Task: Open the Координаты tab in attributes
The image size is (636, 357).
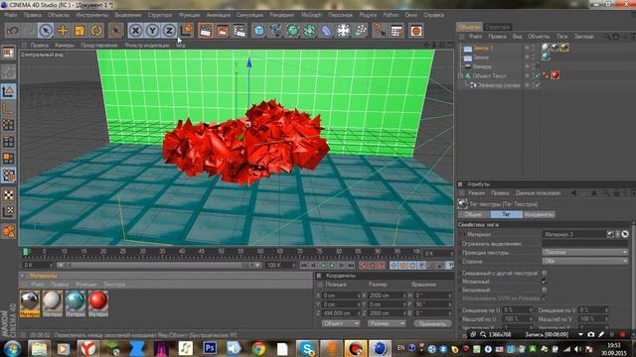Action: [539, 214]
